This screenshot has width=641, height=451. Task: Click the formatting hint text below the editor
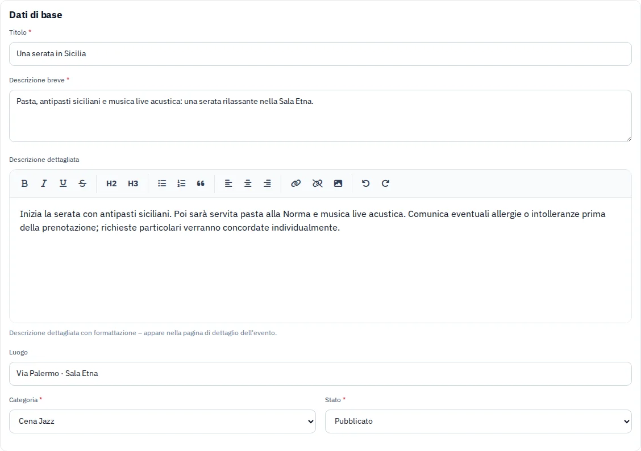click(x=143, y=333)
